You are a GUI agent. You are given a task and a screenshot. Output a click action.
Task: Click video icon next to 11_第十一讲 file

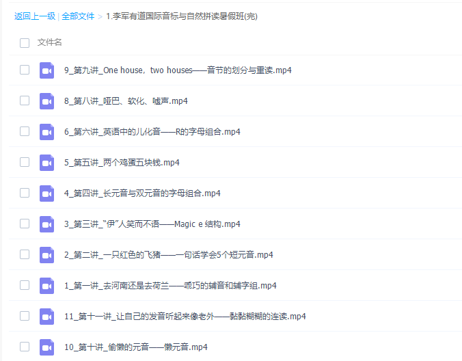pos(46,316)
